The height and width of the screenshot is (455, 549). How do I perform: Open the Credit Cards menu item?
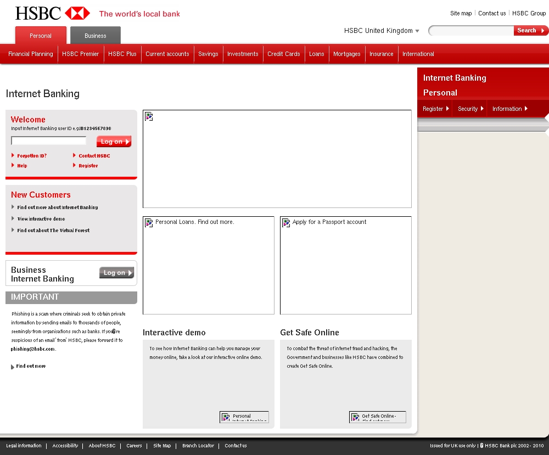[284, 54]
